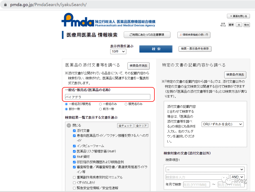Select 一般名のみ radio button
255x192 pixels.
point(100,104)
